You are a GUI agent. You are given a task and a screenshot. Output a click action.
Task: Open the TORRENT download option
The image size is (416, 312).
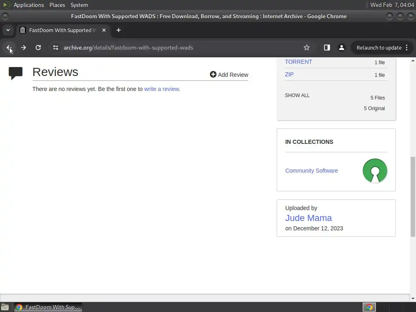[299, 62]
